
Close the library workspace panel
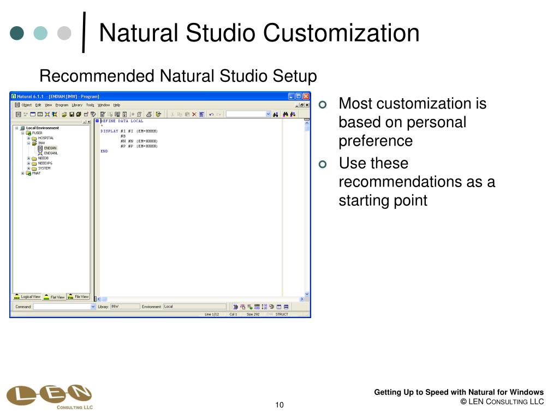tap(89, 122)
